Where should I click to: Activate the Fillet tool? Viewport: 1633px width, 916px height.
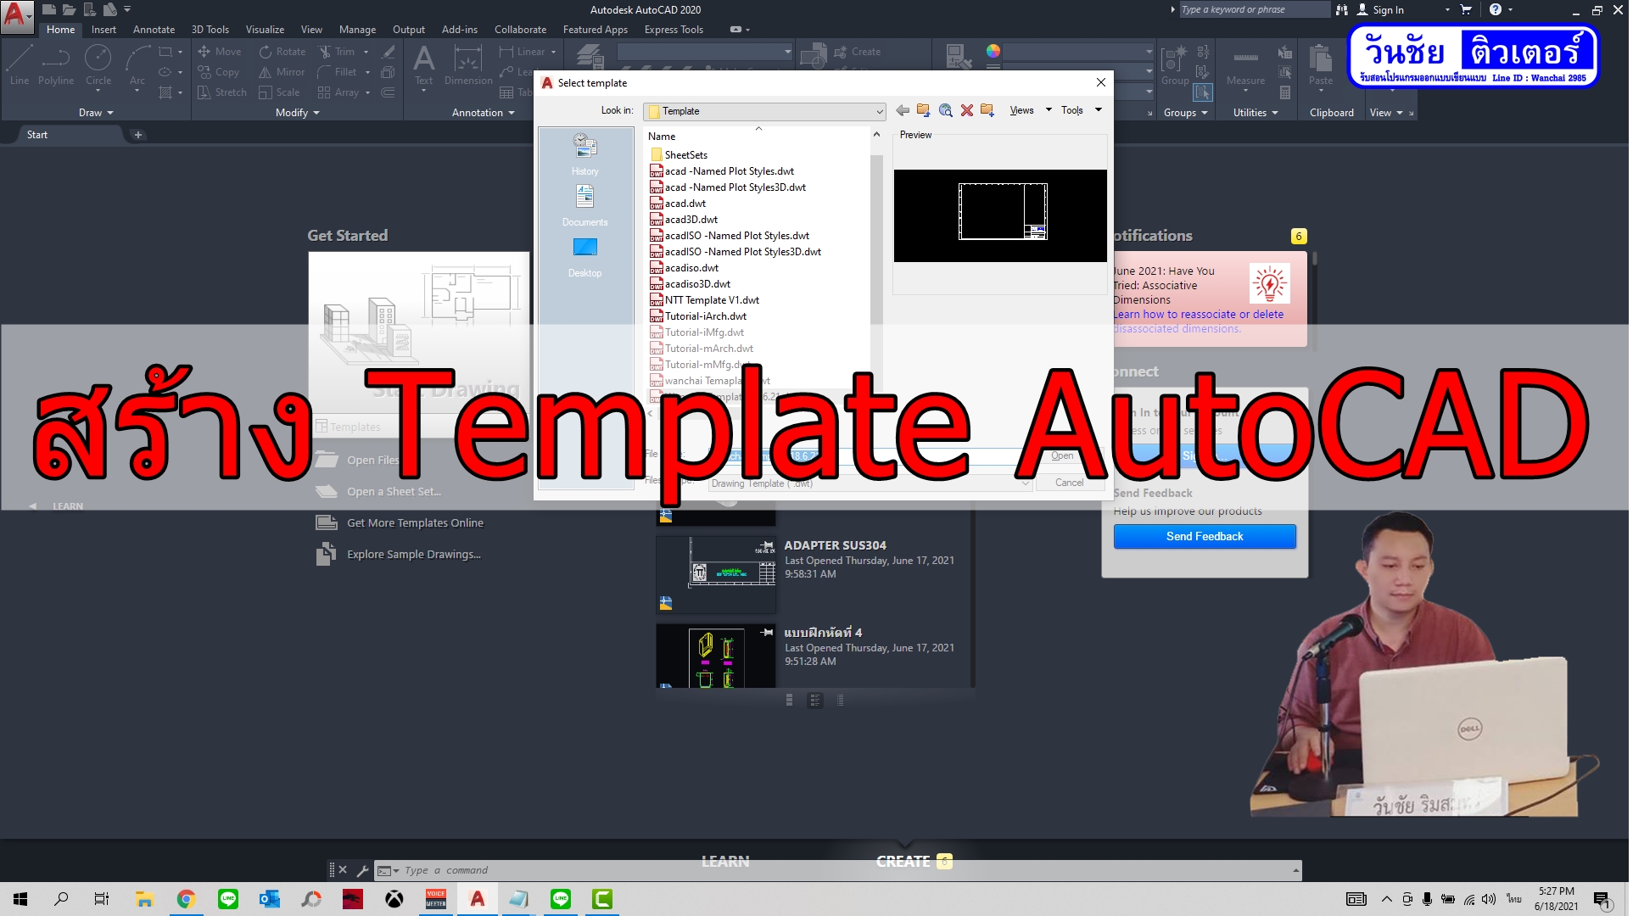[338, 72]
